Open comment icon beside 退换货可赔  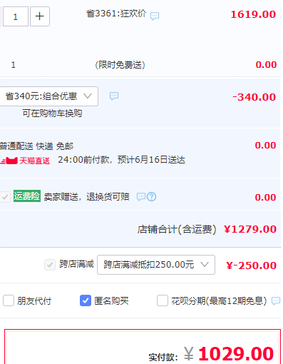[141, 197]
